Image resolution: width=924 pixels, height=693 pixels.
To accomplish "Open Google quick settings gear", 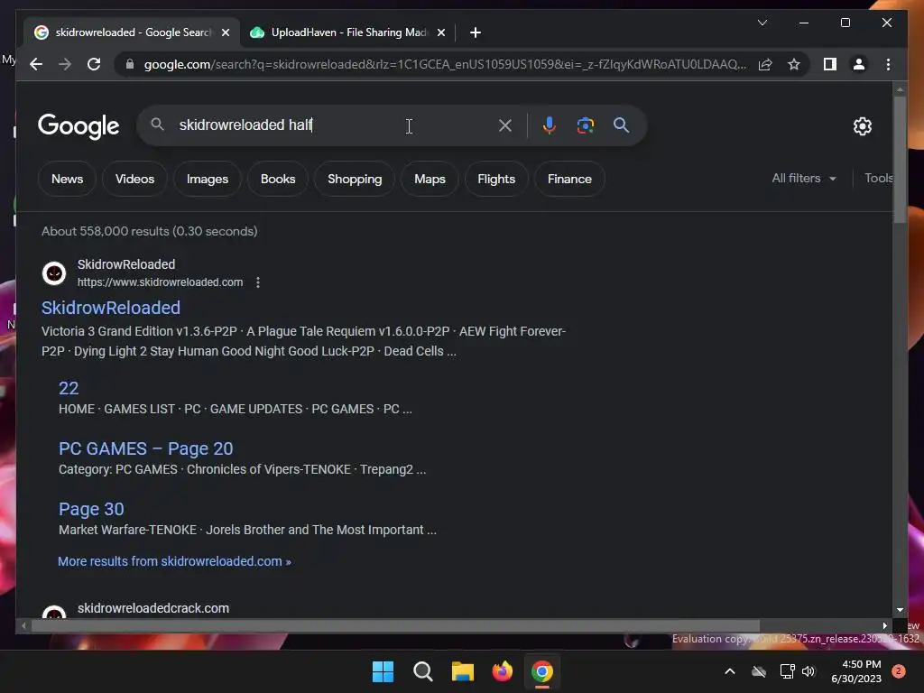I will tap(862, 125).
